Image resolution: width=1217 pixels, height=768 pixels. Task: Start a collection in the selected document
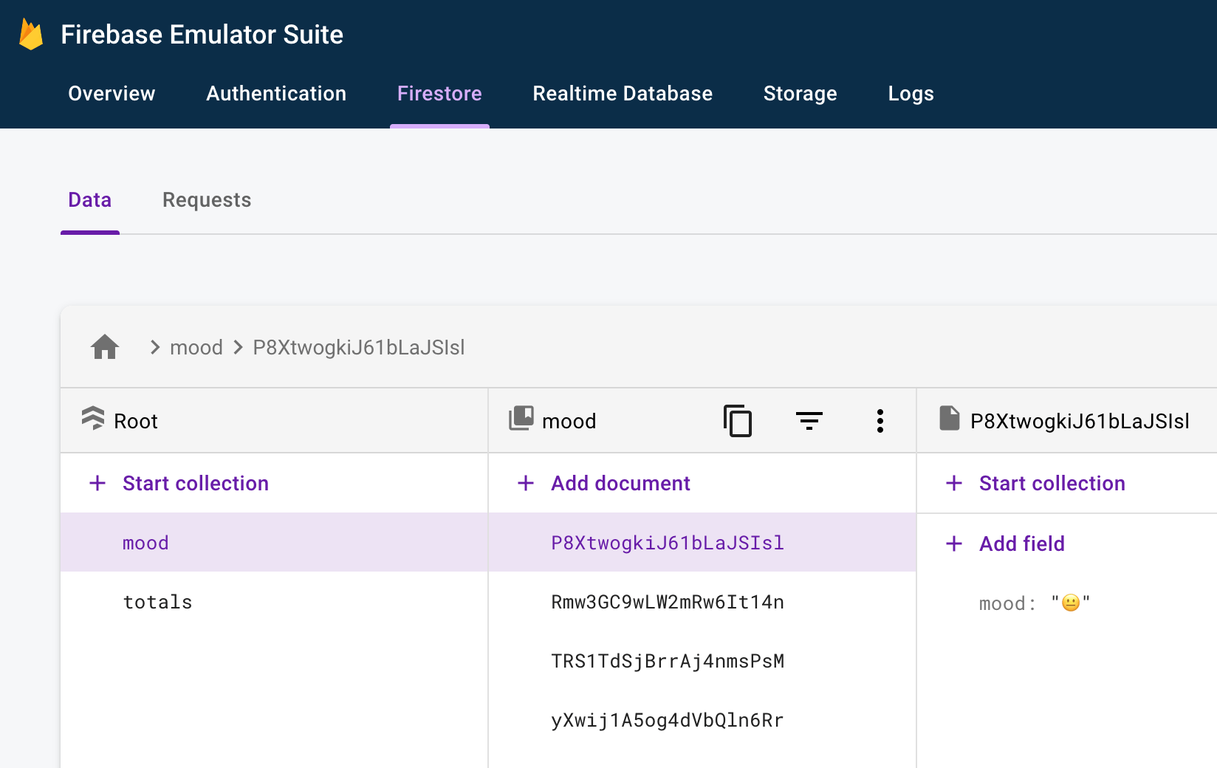coord(1052,483)
